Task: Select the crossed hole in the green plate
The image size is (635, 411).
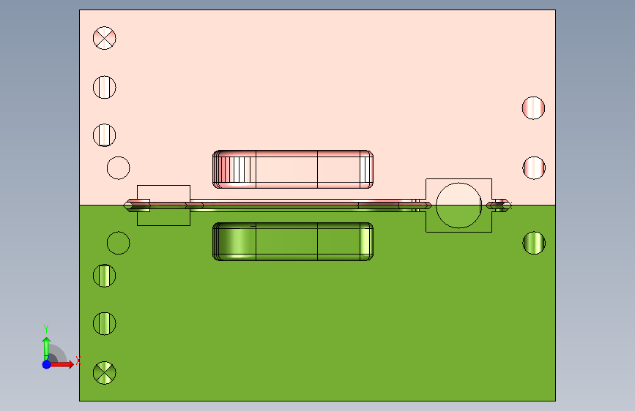Action: (x=105, y=373)
